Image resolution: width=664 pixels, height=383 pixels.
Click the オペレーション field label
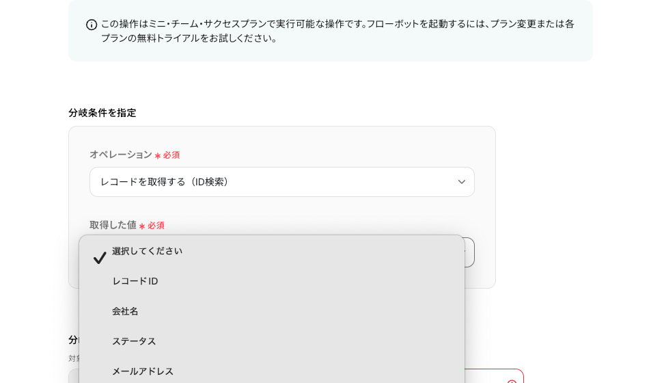tap(120, 155)
